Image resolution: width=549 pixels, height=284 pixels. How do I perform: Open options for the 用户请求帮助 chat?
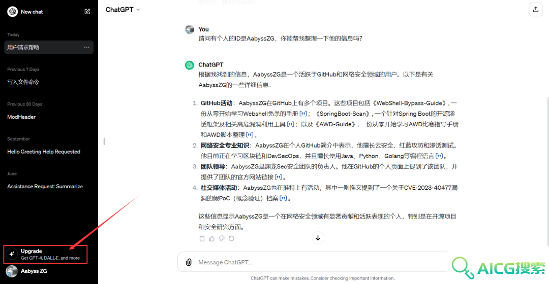[86, 47]
